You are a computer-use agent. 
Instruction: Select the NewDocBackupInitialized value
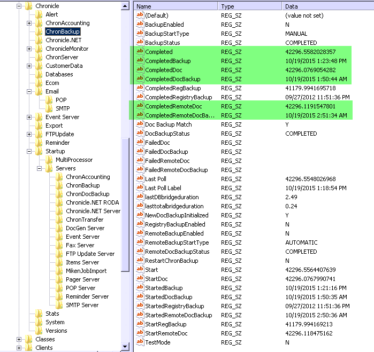177,215
